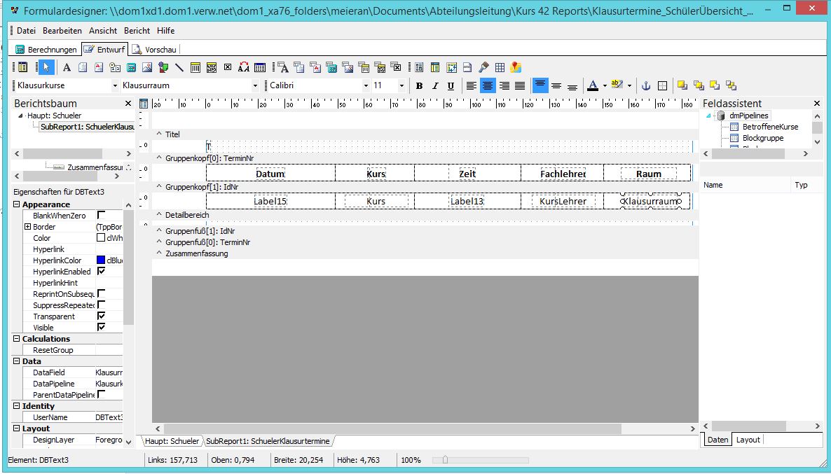The width and height of the screenshot is (831, 474).
Task: Collapse the dmPipelines tree node
Action: click(708, 116)
